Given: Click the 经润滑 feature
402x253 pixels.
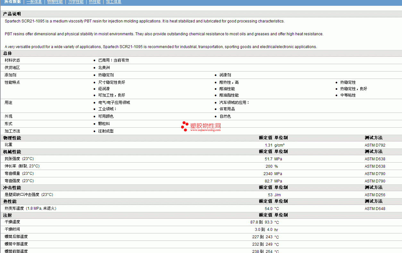Looking at the screenshot, I should [x=104, y=89].
